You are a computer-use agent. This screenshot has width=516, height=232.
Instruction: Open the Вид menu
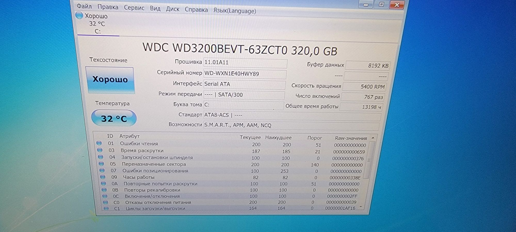pos(155,9)
